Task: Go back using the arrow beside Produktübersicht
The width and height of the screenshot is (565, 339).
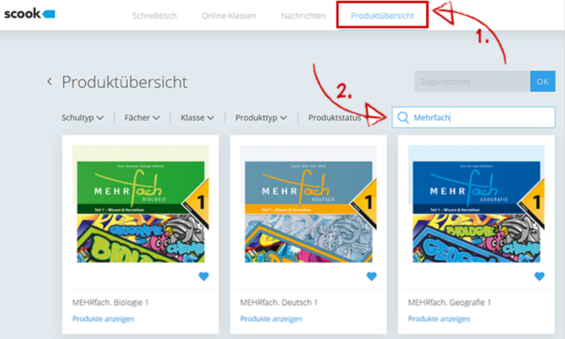Action: [50, 82]
